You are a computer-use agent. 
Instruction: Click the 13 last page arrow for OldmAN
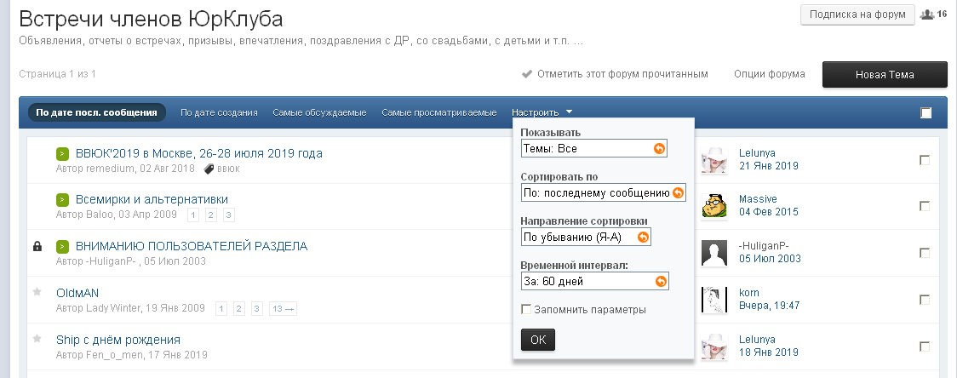[284, 308]
